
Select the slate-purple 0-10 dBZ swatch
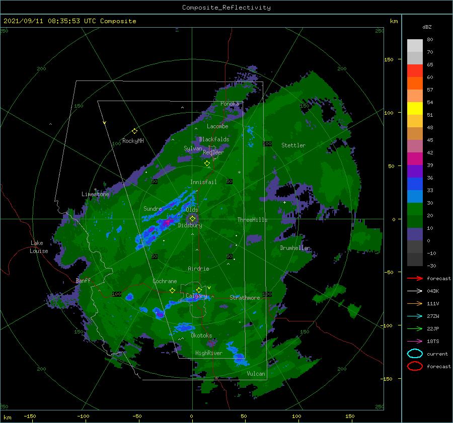pos(415,234)
